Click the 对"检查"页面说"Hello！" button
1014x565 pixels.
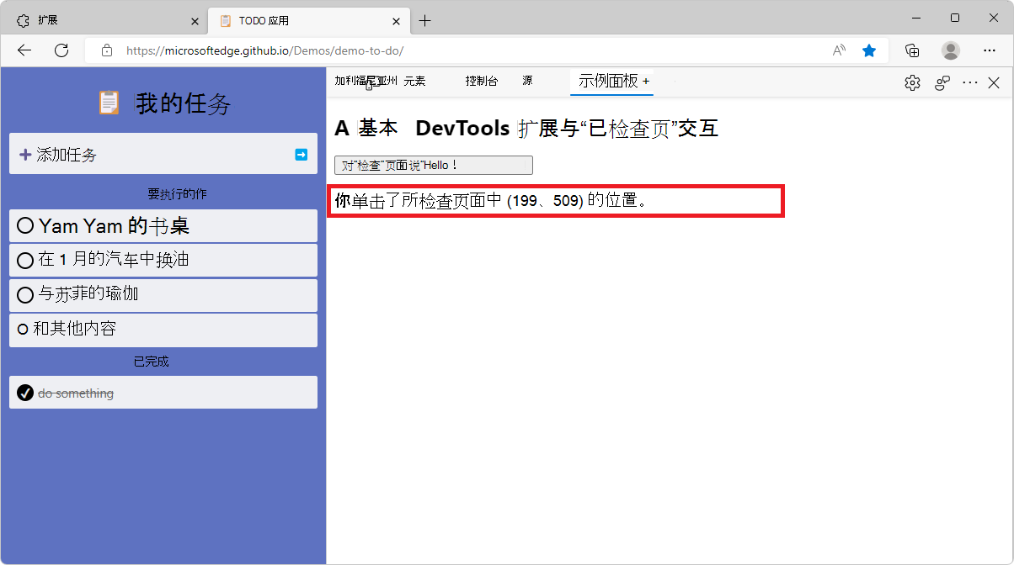point(434,165)
